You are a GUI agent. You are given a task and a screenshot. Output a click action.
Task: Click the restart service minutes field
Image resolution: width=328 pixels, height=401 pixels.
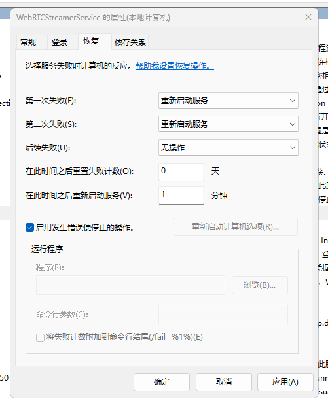(181, 195)
